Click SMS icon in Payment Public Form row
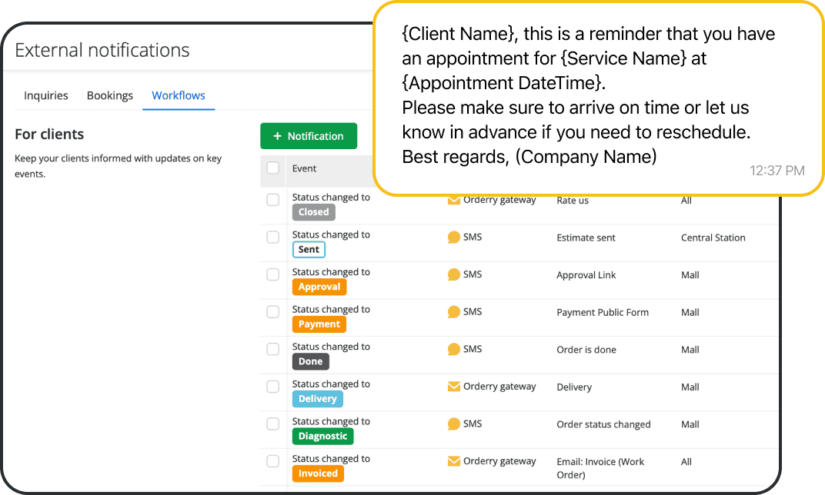This screenshot has width=825, height=495. (454, 312)
